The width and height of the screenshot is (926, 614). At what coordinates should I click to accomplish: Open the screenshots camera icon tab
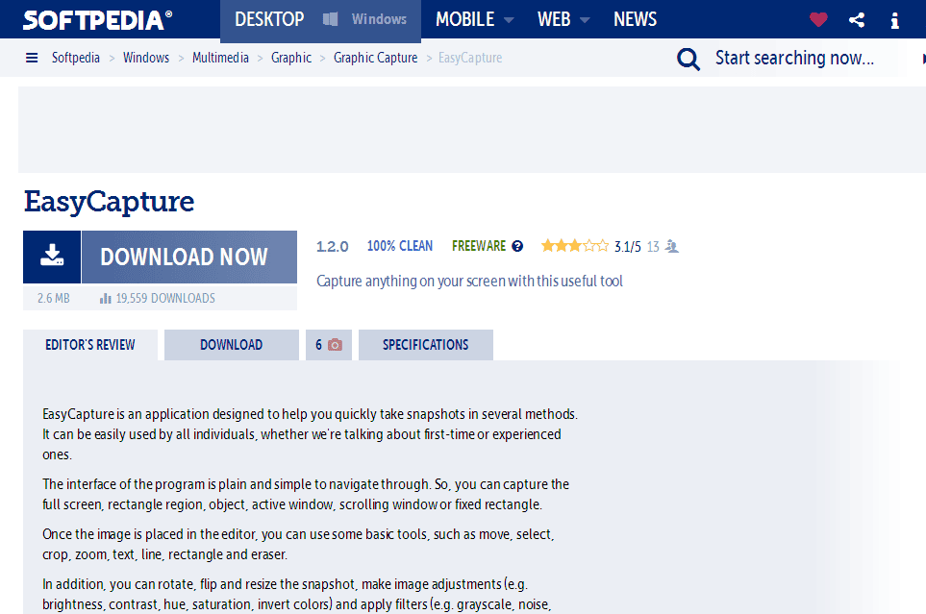[x=329, y=345]
